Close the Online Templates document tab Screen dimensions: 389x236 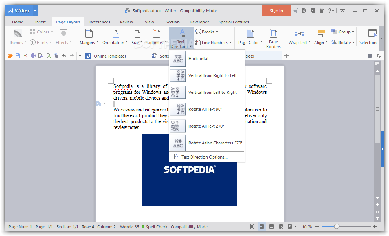click(145, 56)
